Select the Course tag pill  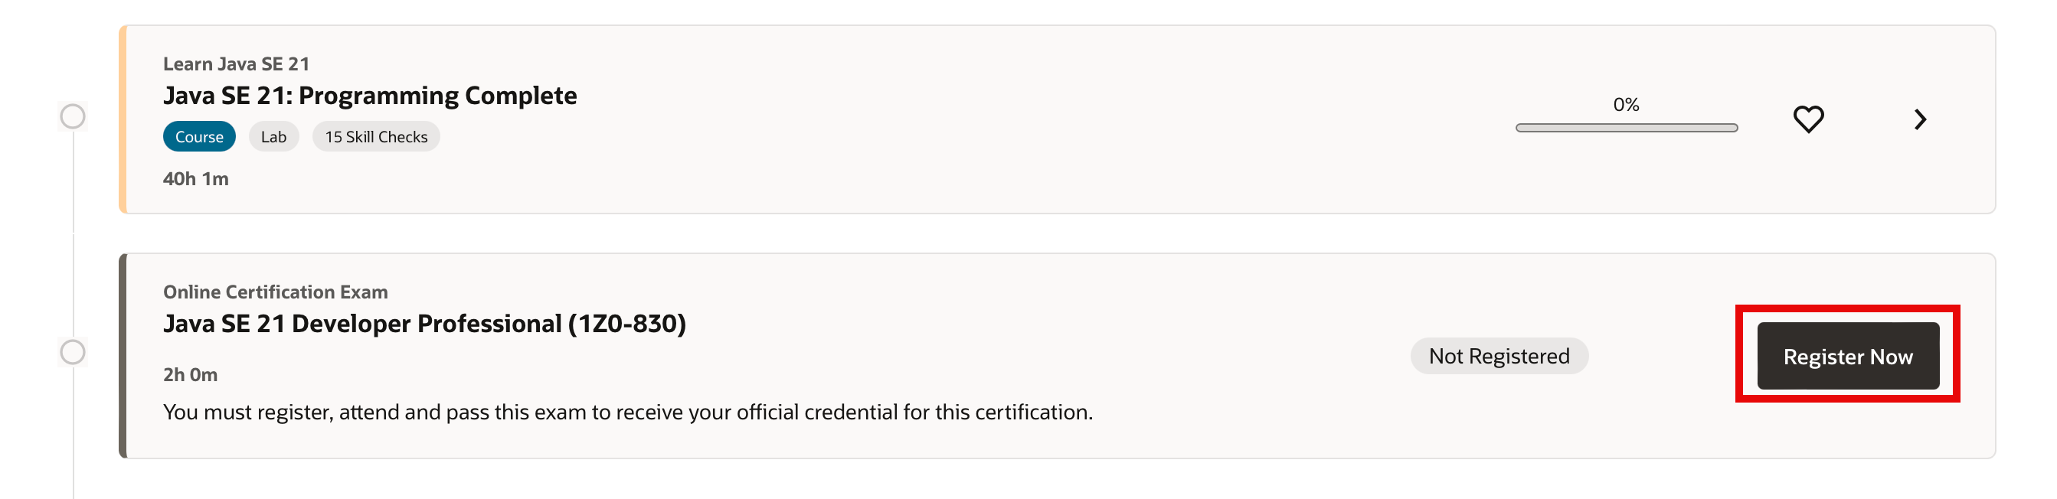coord(199,136)
